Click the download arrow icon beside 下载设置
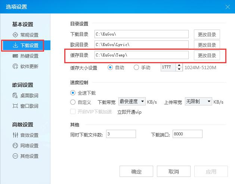Viewport: 235px width, 184px height. [15, 45]
